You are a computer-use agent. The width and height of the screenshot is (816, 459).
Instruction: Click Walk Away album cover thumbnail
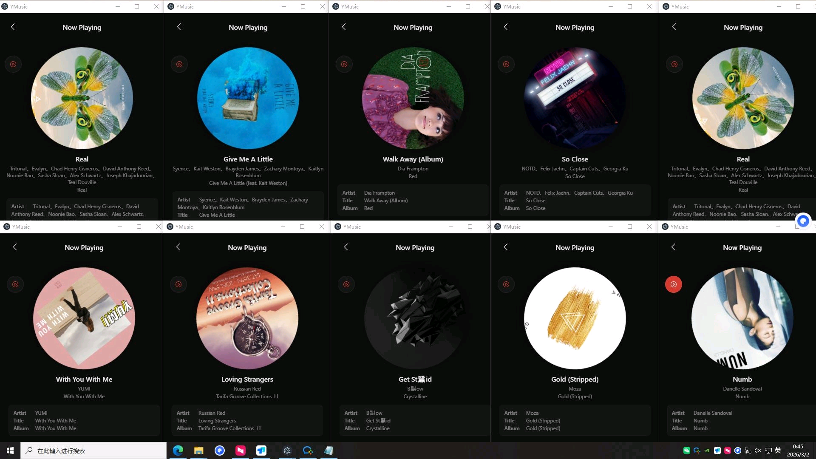(x=413, y=98)
